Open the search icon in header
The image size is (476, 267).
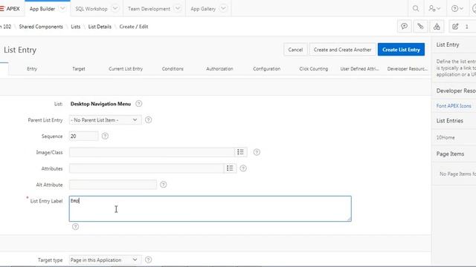[416, 8]
